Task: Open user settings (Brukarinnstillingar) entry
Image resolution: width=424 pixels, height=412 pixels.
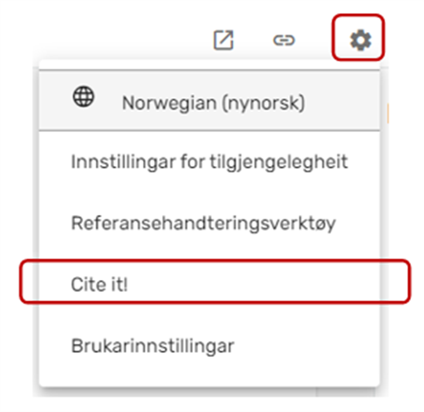Action: pos(152,346)
